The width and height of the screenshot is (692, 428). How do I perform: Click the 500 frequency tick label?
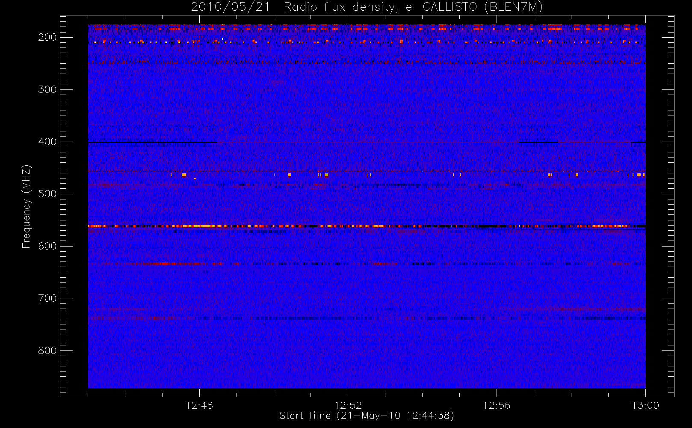click(47, 194)
